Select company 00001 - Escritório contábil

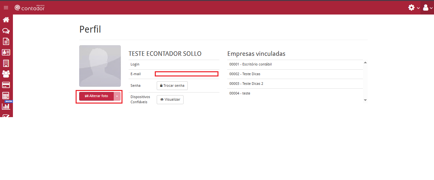click(x=295, y=65)
